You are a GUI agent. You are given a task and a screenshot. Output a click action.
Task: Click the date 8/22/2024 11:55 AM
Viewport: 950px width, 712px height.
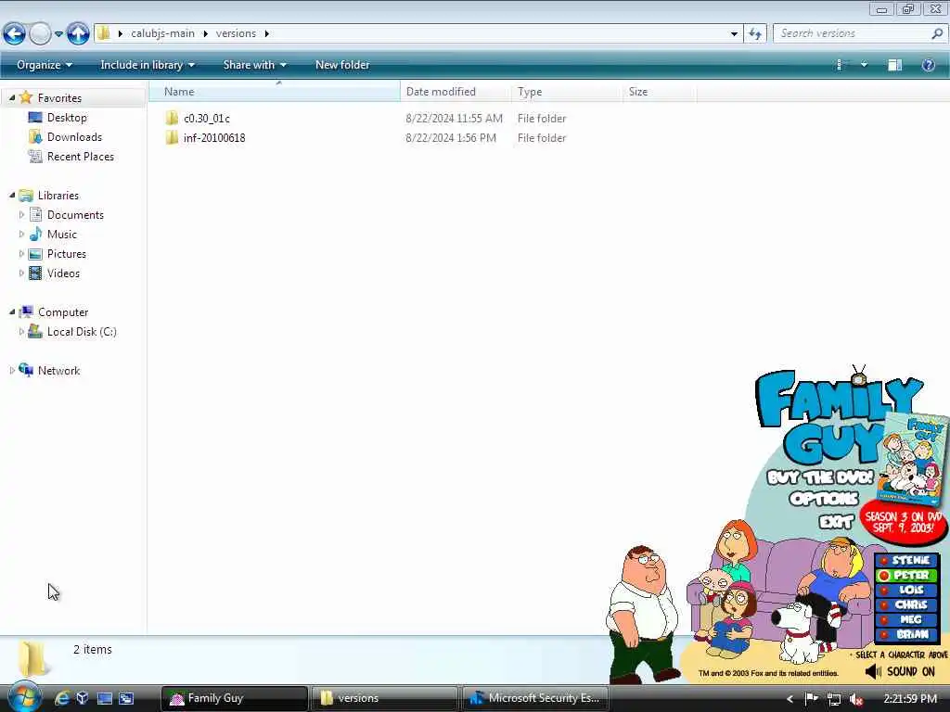pos(454,118)
